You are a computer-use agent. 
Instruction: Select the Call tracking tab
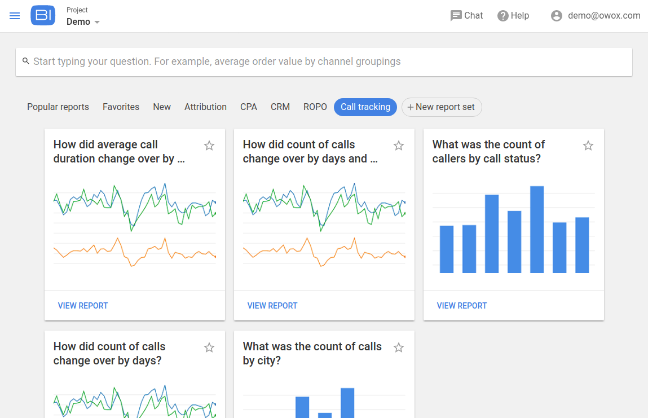(x=365, y=107)
